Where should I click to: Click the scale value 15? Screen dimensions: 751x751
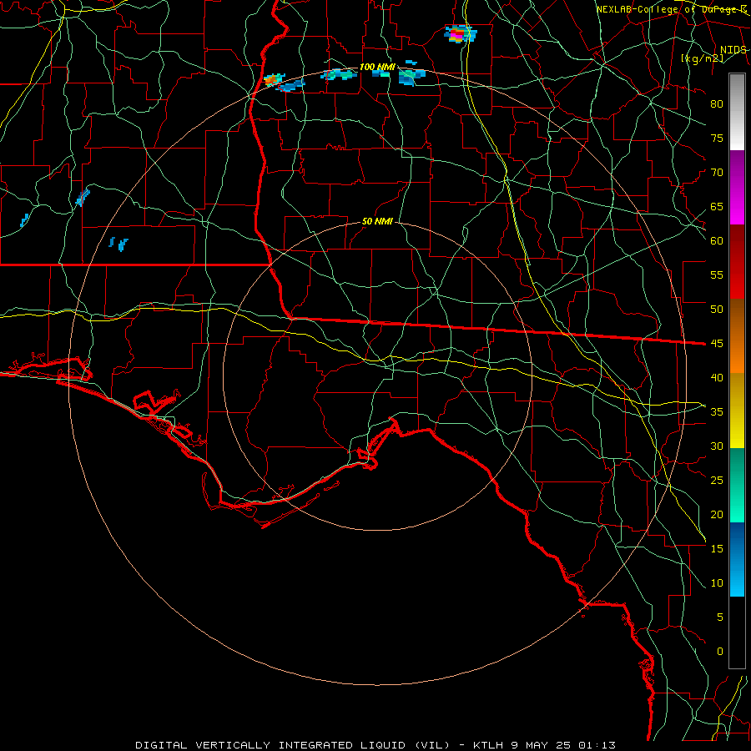click(x=717, y=548)
